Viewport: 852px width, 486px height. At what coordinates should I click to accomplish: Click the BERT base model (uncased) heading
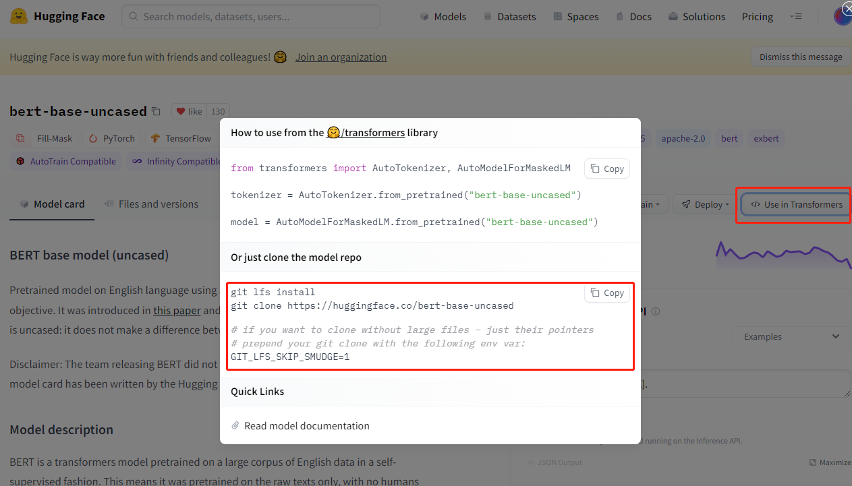tap(89, 255)
